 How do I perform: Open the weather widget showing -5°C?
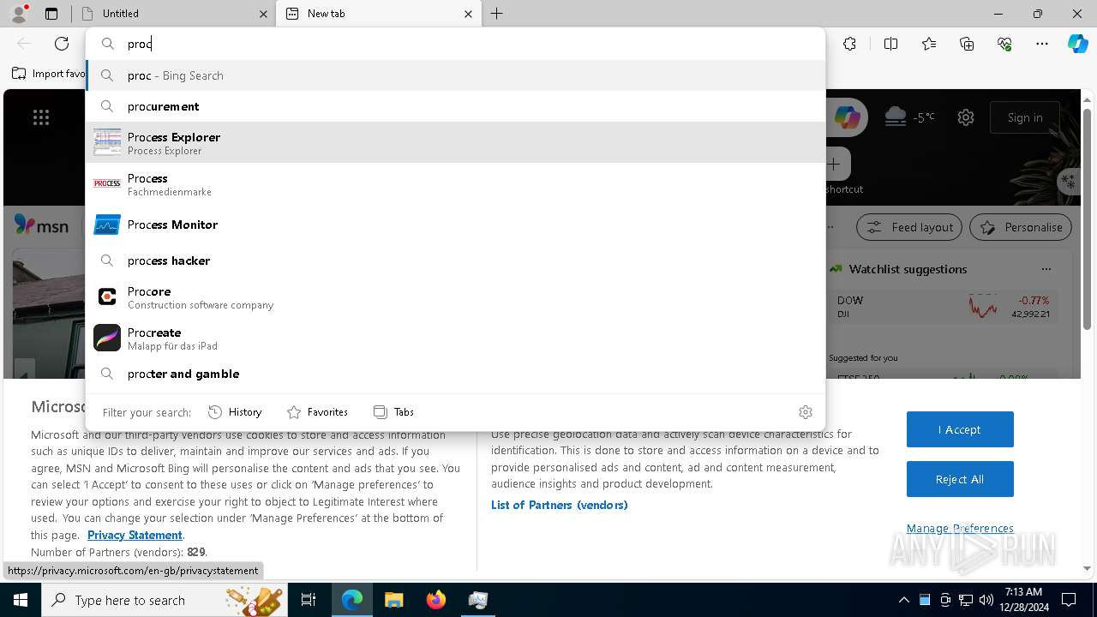(909, 117)
